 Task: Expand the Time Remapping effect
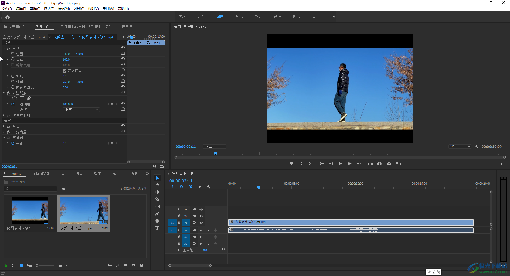pos(4,115)
